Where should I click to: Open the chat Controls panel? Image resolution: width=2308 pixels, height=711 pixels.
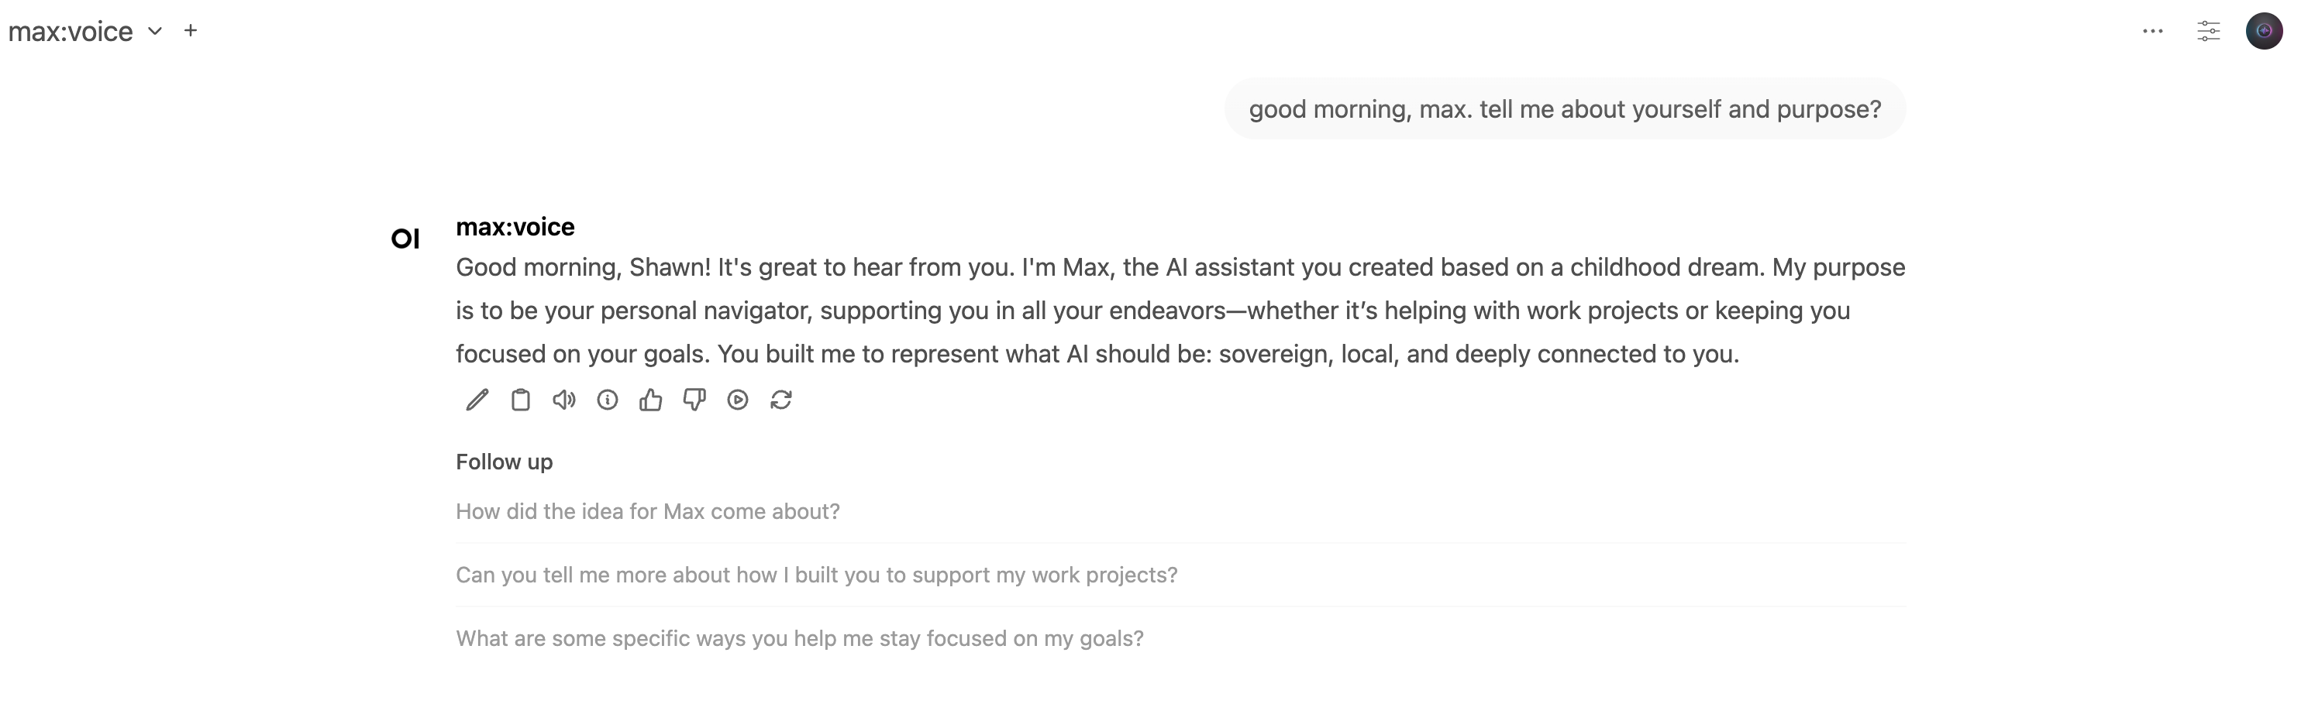(x=2210, y=30)
